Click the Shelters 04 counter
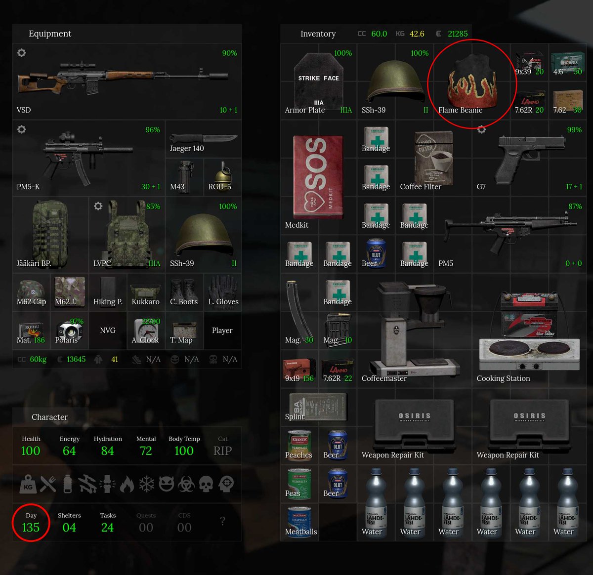 [x=69, y=522]
